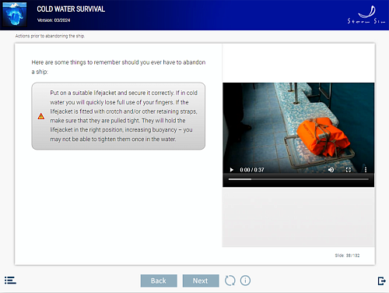Open the table of contents menu icon
Viewport: 389px width, 293px height.
click(x=10, y=281)
